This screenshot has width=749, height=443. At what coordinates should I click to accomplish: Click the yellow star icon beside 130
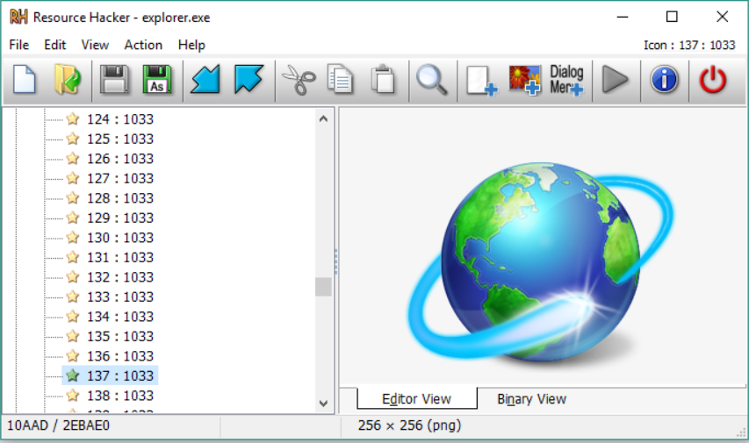pyautogui.click(x=73, y=237)
